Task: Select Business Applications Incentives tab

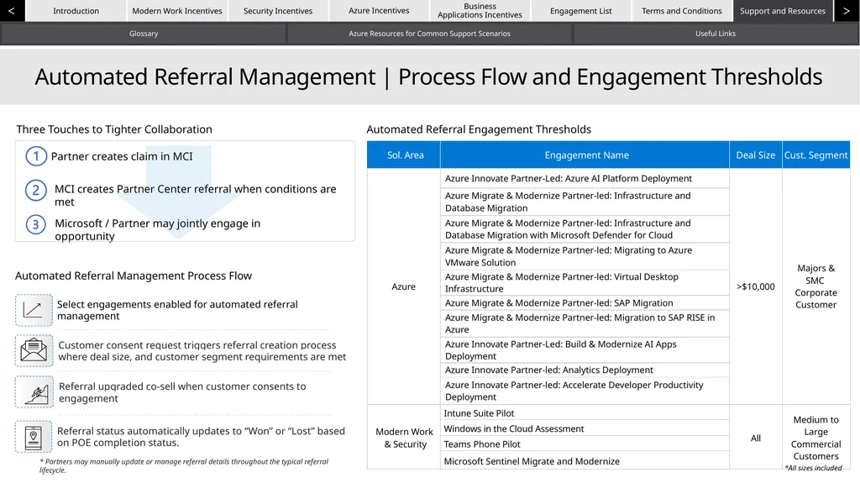Action: [480, 11]
